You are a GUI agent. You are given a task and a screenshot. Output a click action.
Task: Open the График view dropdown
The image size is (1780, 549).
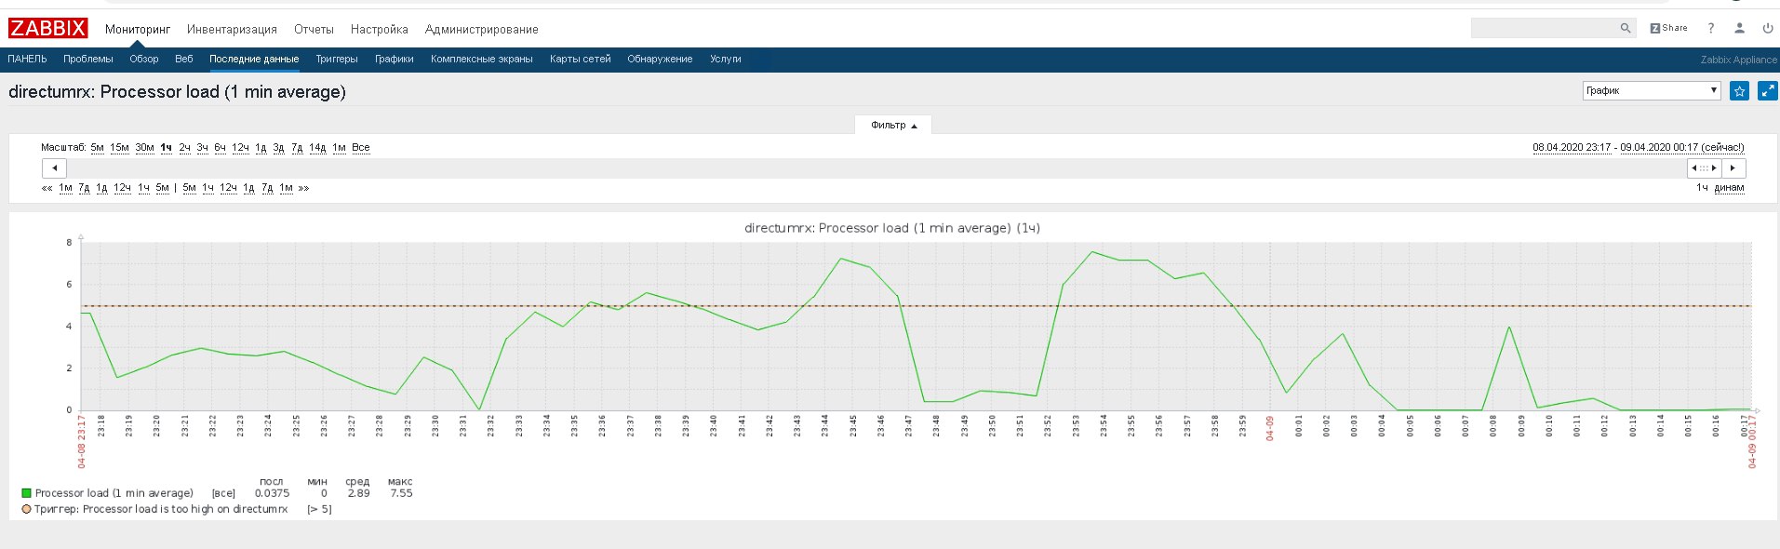pos(1651,90)
